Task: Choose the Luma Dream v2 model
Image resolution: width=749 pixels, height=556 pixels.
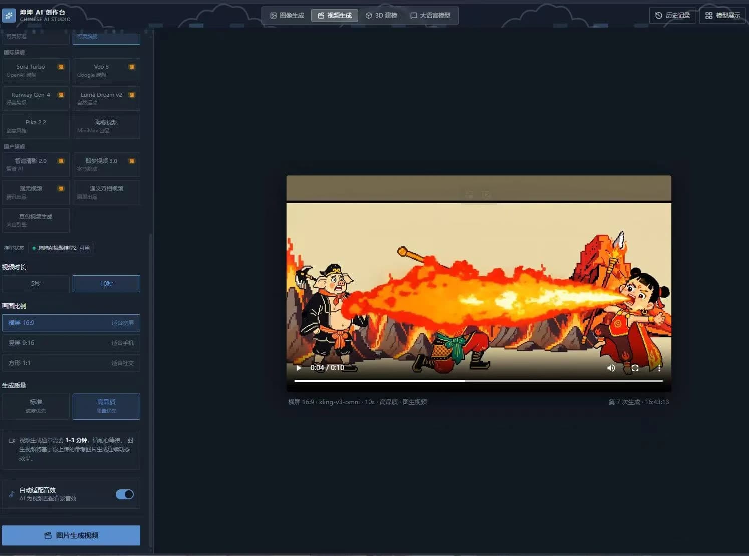Action: click(106, 98)
